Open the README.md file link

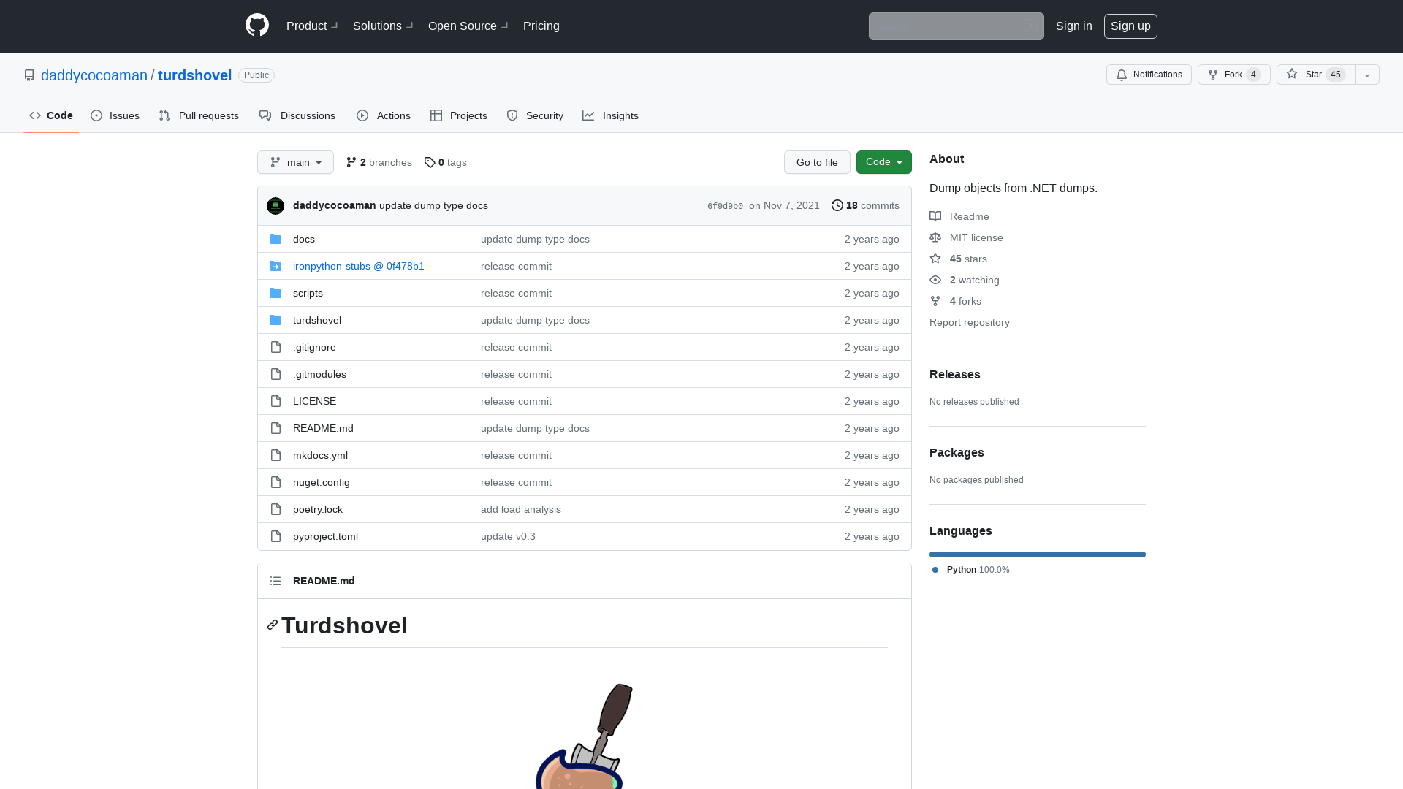tap(323, 428)
